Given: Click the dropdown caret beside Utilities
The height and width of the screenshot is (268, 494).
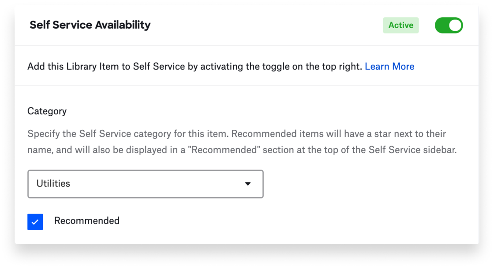Looking at the screenshot, I should click(247, 184).
